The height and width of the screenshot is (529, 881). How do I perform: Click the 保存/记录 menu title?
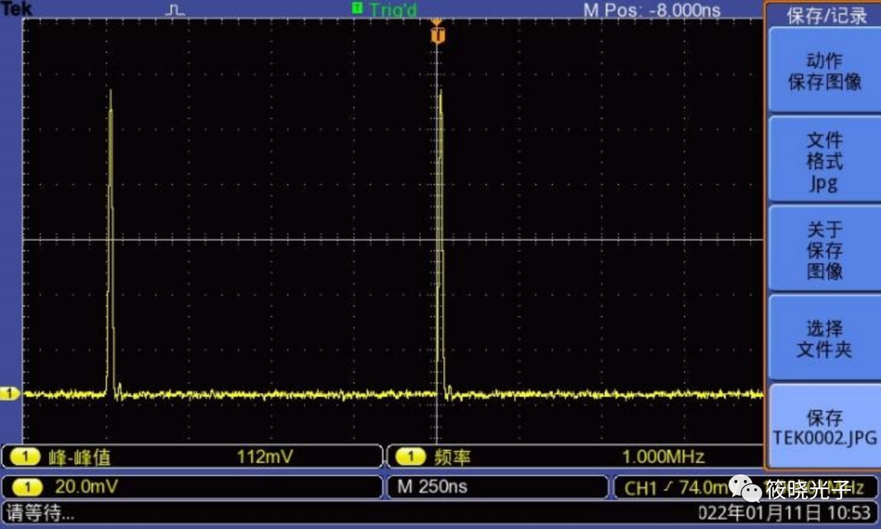coord(826,15)
